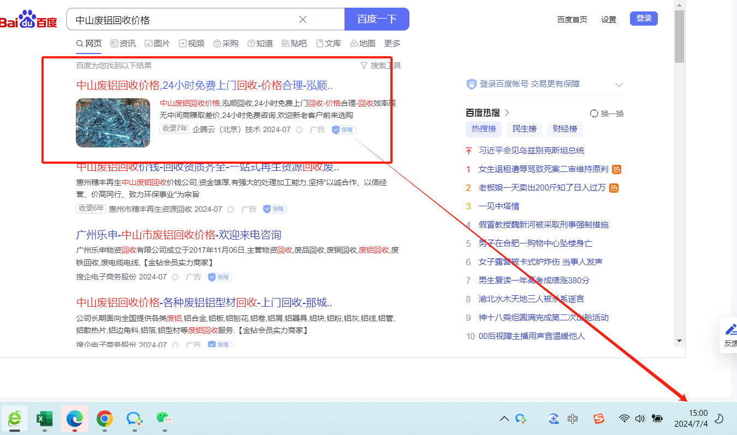Toggle the 中 input language indicator
Screen dimensions: 737x435
[x=573, y=419]
